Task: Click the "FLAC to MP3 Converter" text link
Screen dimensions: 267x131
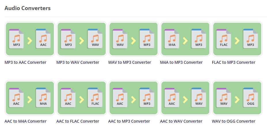Action: pos(234,62)
